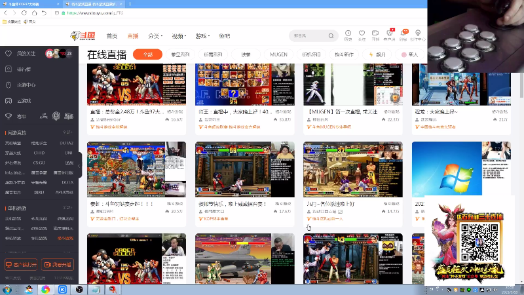
Task: Open the colorful round browser taskbar icon
Action: point(45,289)
